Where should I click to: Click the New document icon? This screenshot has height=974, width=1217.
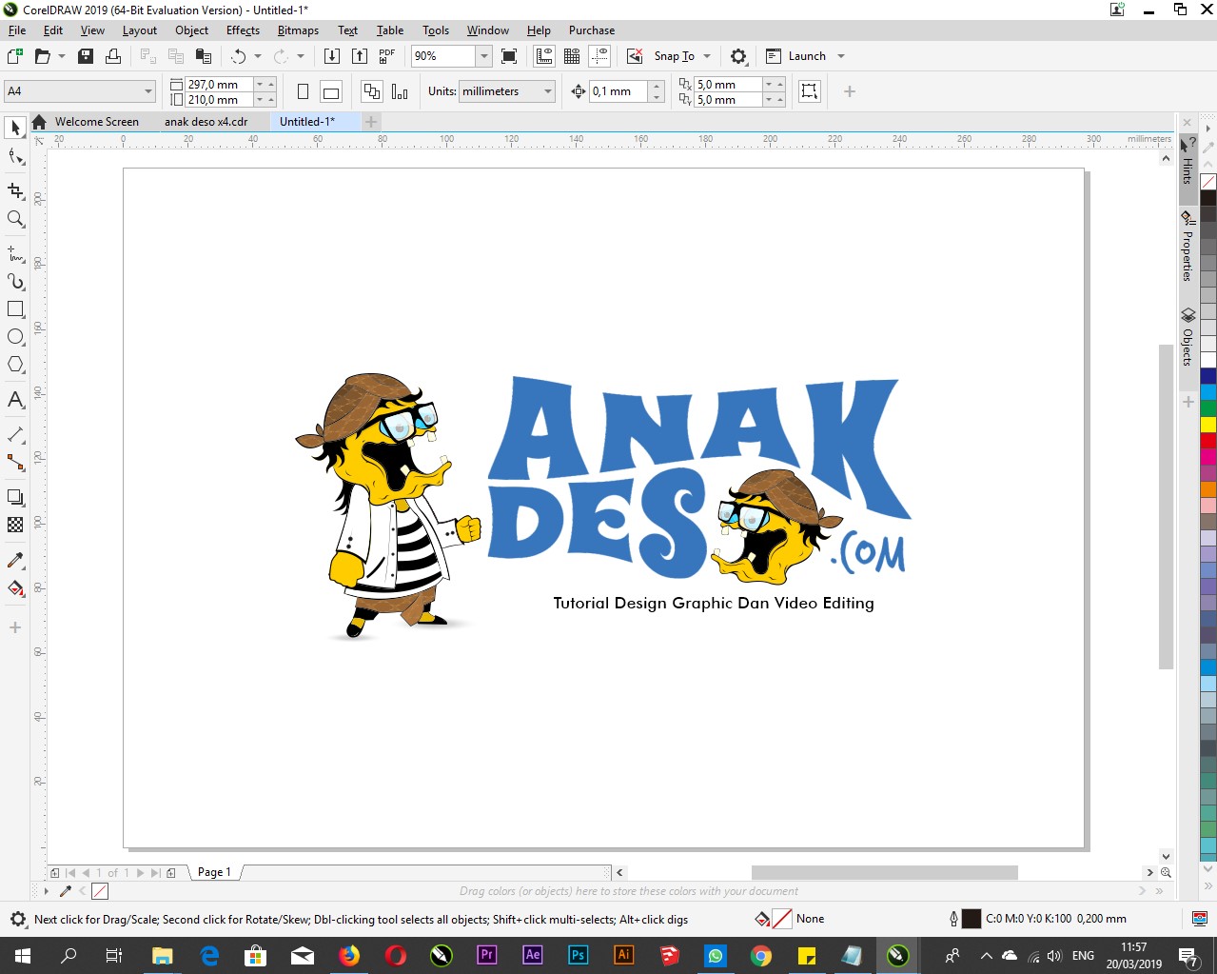click(15, 56)
